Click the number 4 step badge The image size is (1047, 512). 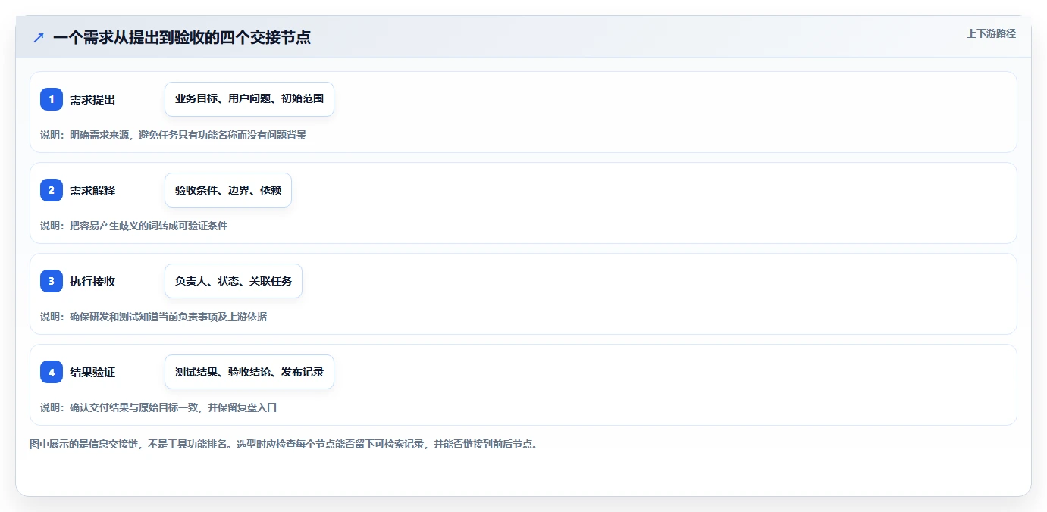(x=52, y=372)
